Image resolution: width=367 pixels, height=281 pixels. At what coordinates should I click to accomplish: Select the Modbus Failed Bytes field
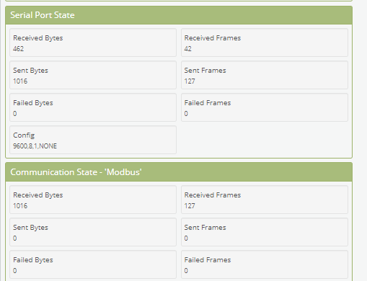pos(93,264)
